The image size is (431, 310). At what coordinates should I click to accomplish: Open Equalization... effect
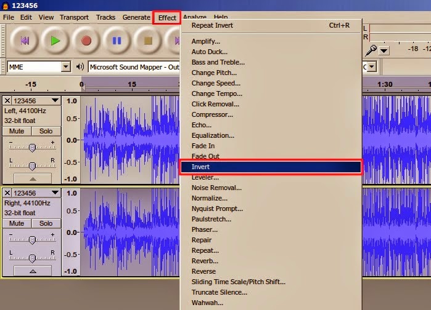(271, 135)
